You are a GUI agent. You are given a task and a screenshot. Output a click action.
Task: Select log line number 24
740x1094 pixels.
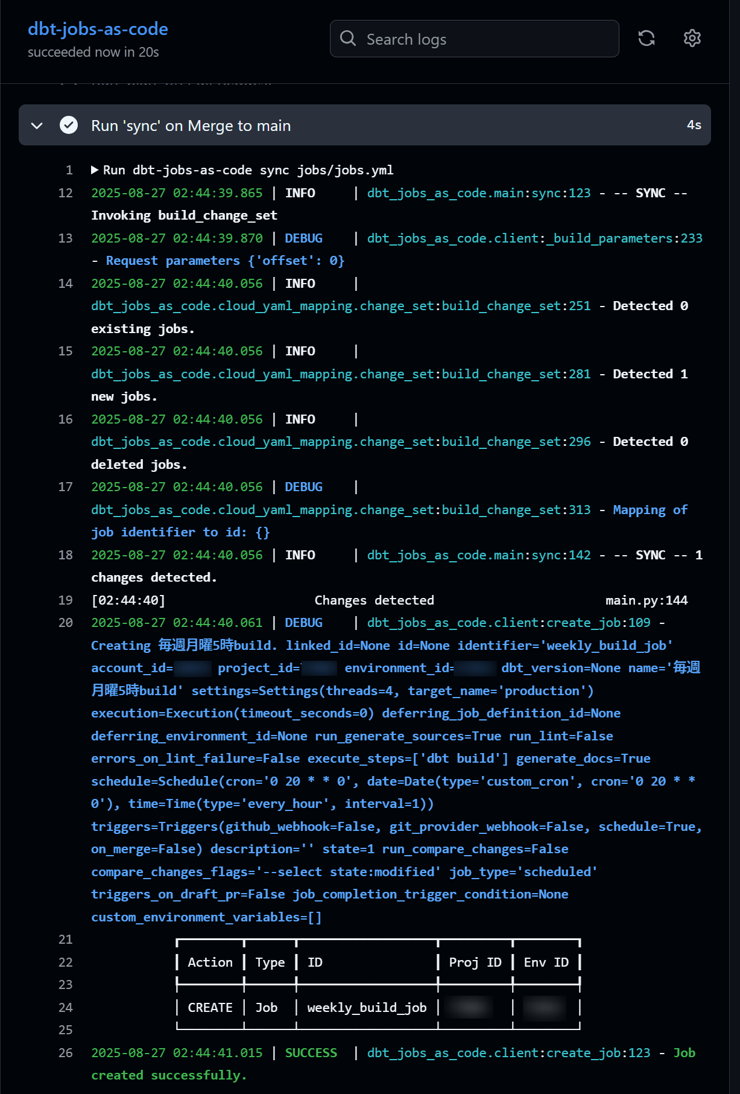pyautogui.click(x=66, y=1008)
